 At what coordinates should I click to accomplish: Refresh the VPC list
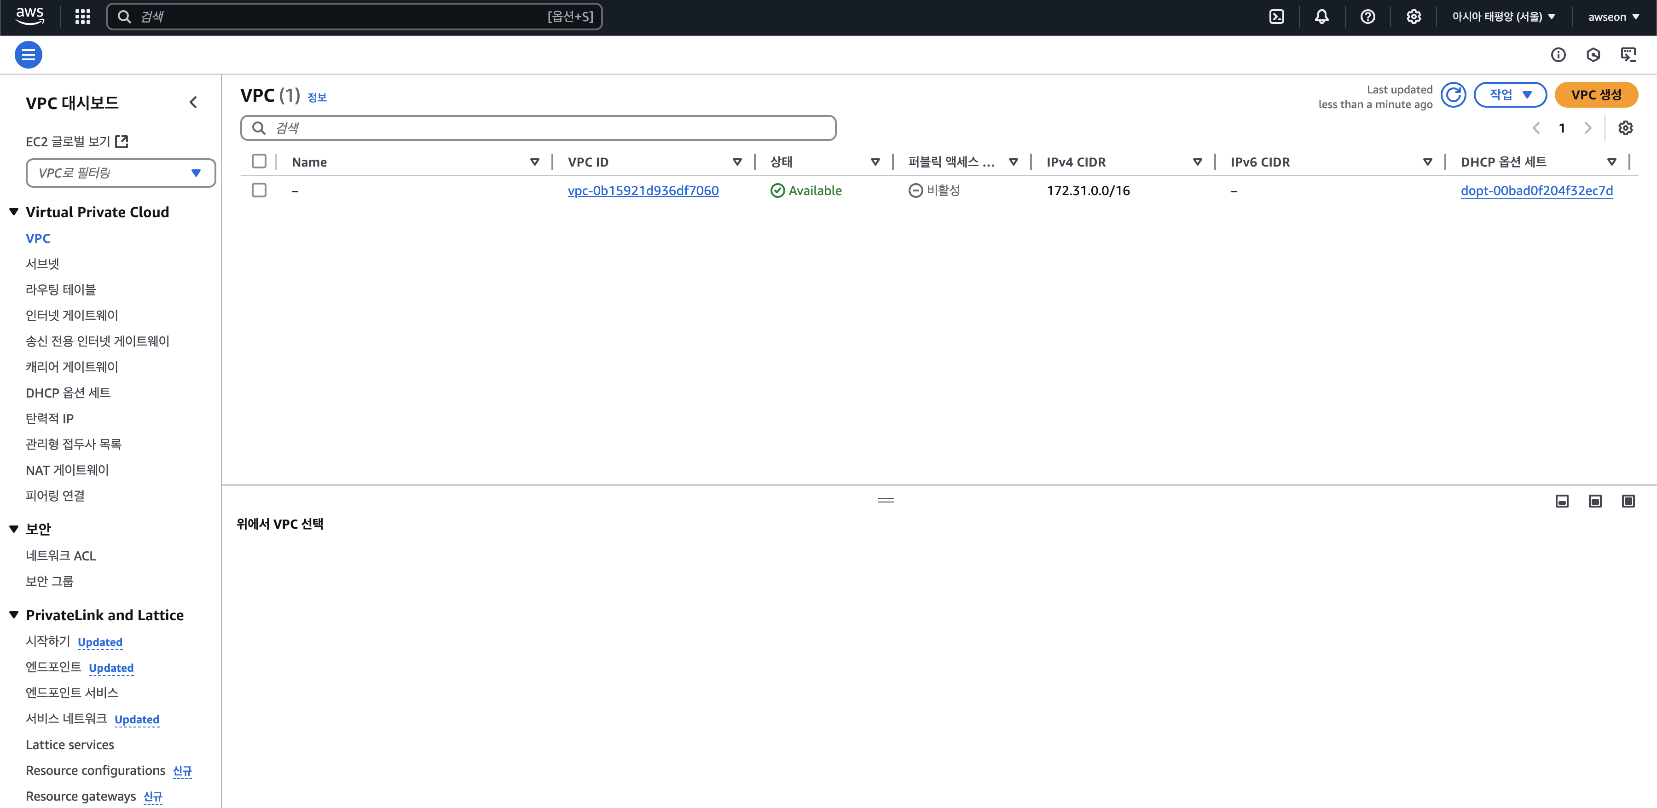(1453, 95)
